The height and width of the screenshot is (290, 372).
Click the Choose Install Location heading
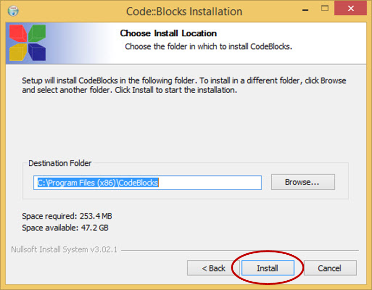pos(168,33)
